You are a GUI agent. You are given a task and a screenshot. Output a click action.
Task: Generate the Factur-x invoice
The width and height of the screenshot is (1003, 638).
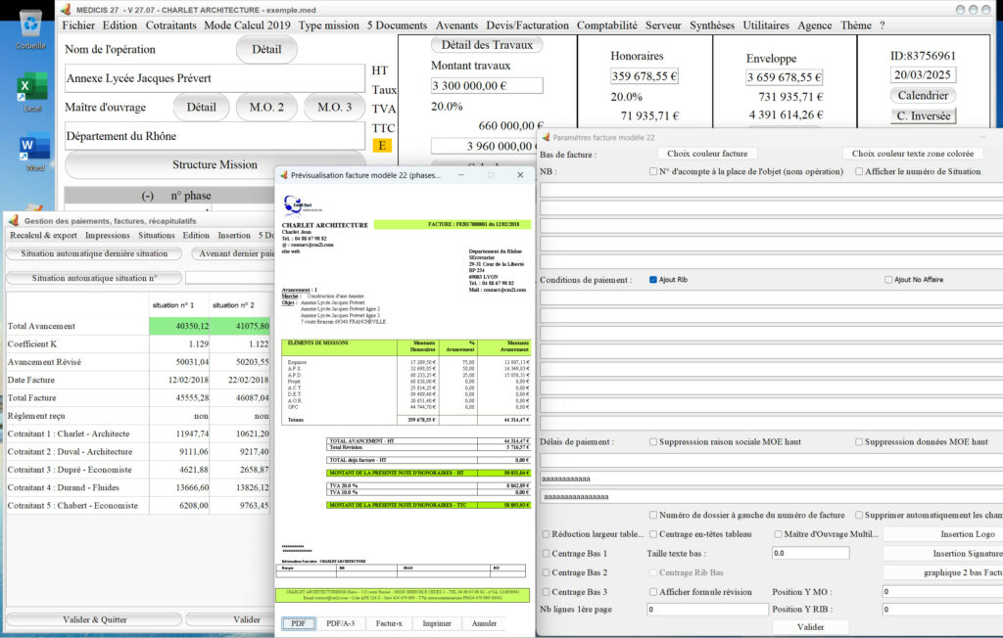point(389,623)
